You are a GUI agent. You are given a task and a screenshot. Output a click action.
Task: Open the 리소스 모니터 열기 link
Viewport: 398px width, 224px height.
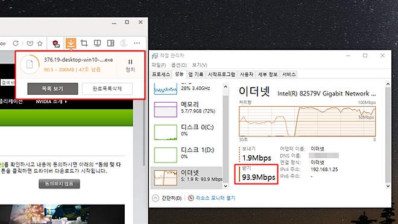[215, 198]
